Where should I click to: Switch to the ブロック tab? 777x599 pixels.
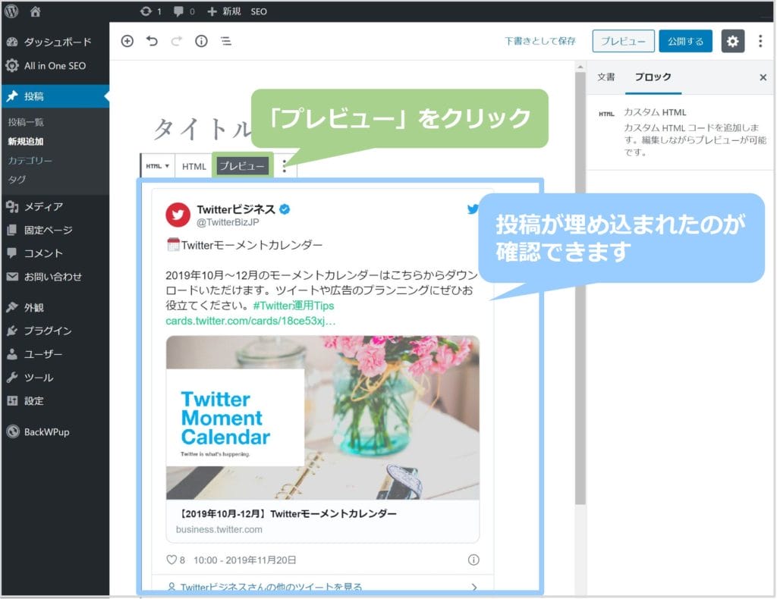tap(653, 77)
